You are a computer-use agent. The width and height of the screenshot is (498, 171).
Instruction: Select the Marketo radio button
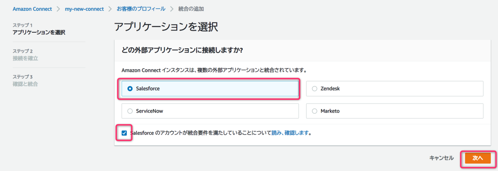point(315,111)
